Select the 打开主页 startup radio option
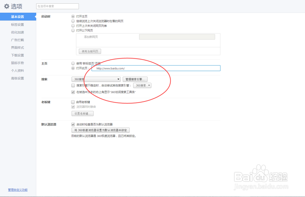The height and width of the screenshot is (197, 305). [x=73, y=16]
